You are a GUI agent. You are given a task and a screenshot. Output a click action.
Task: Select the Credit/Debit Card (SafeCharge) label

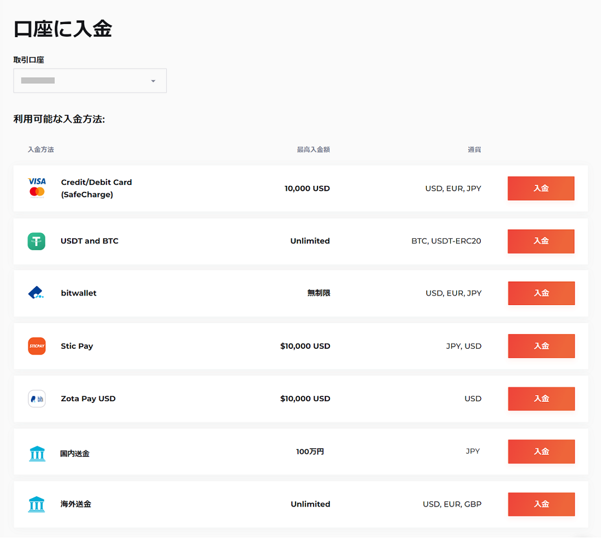pos(96,188)
